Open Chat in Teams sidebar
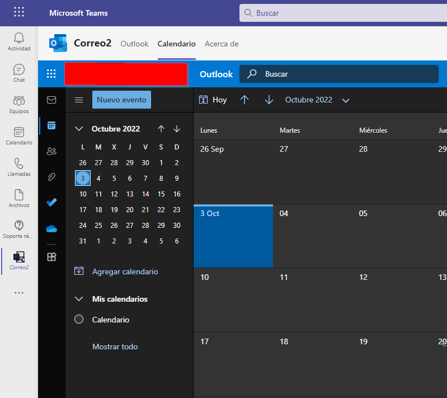Viewport: 447px width, 398px height. (x=19, y=73)
